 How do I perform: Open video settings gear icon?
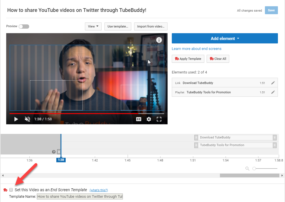click(x=149, y=119)
